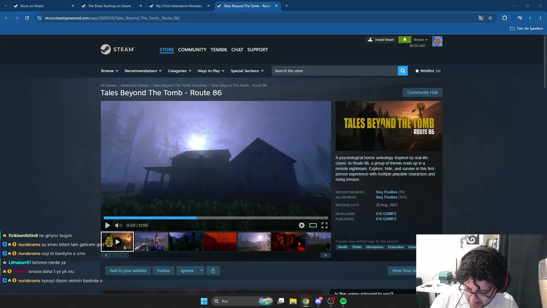Open the STORE menu
This screenshot has height=308, width=547.
[x=167, y=50]
